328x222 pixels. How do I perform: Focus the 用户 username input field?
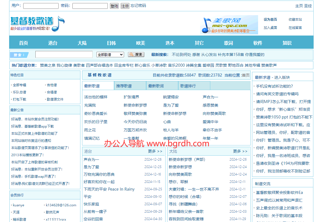41,6
